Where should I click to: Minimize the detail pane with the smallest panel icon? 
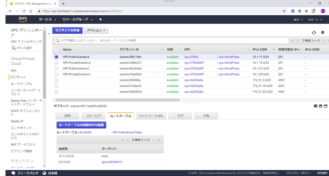[316, 106]
